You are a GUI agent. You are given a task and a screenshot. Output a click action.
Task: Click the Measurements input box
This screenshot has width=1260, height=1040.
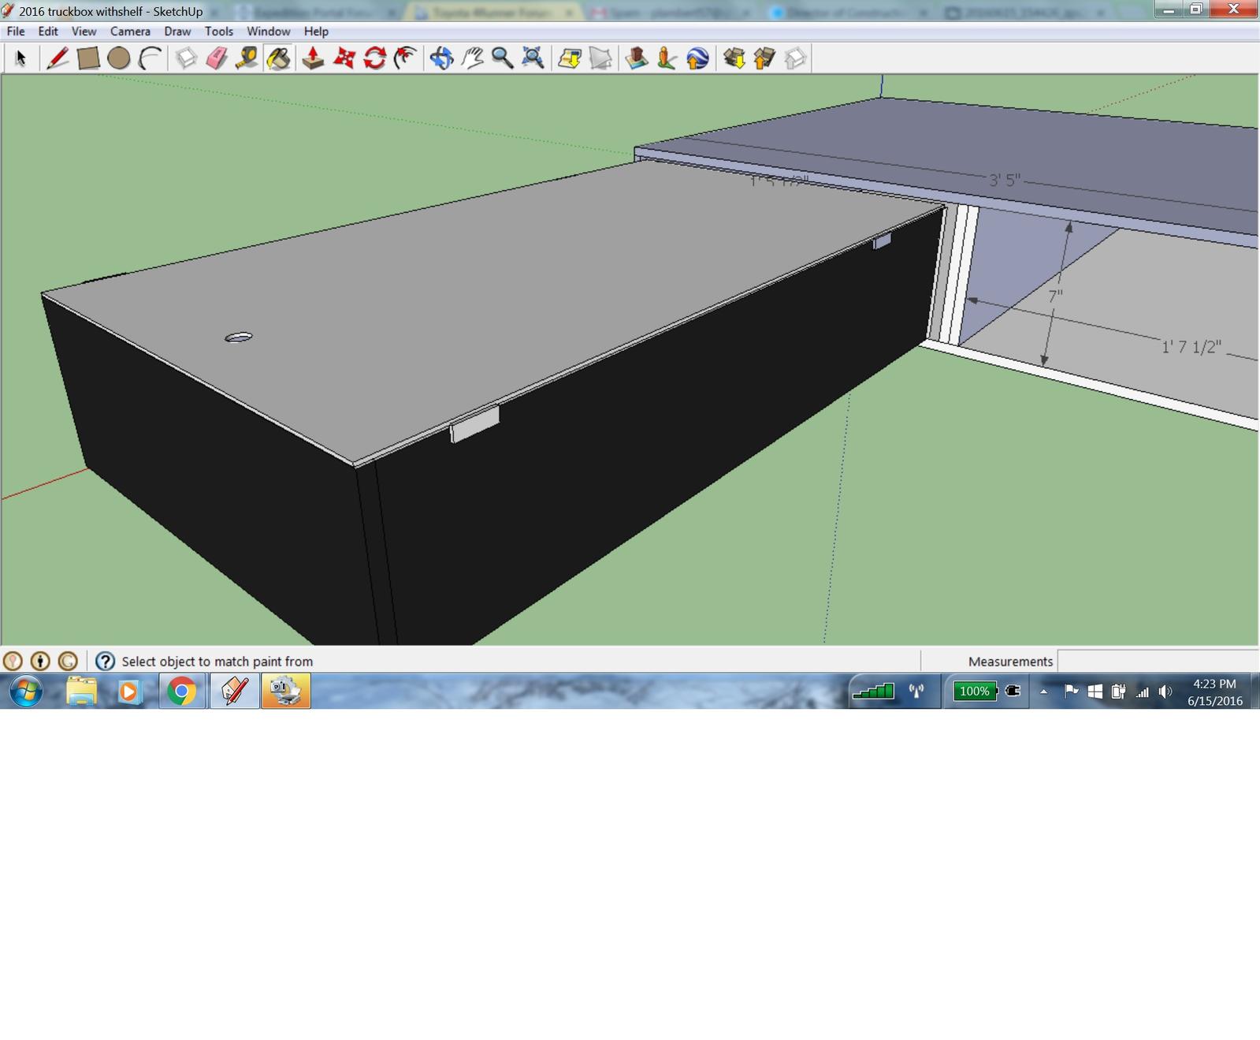tap(1158, 661)
